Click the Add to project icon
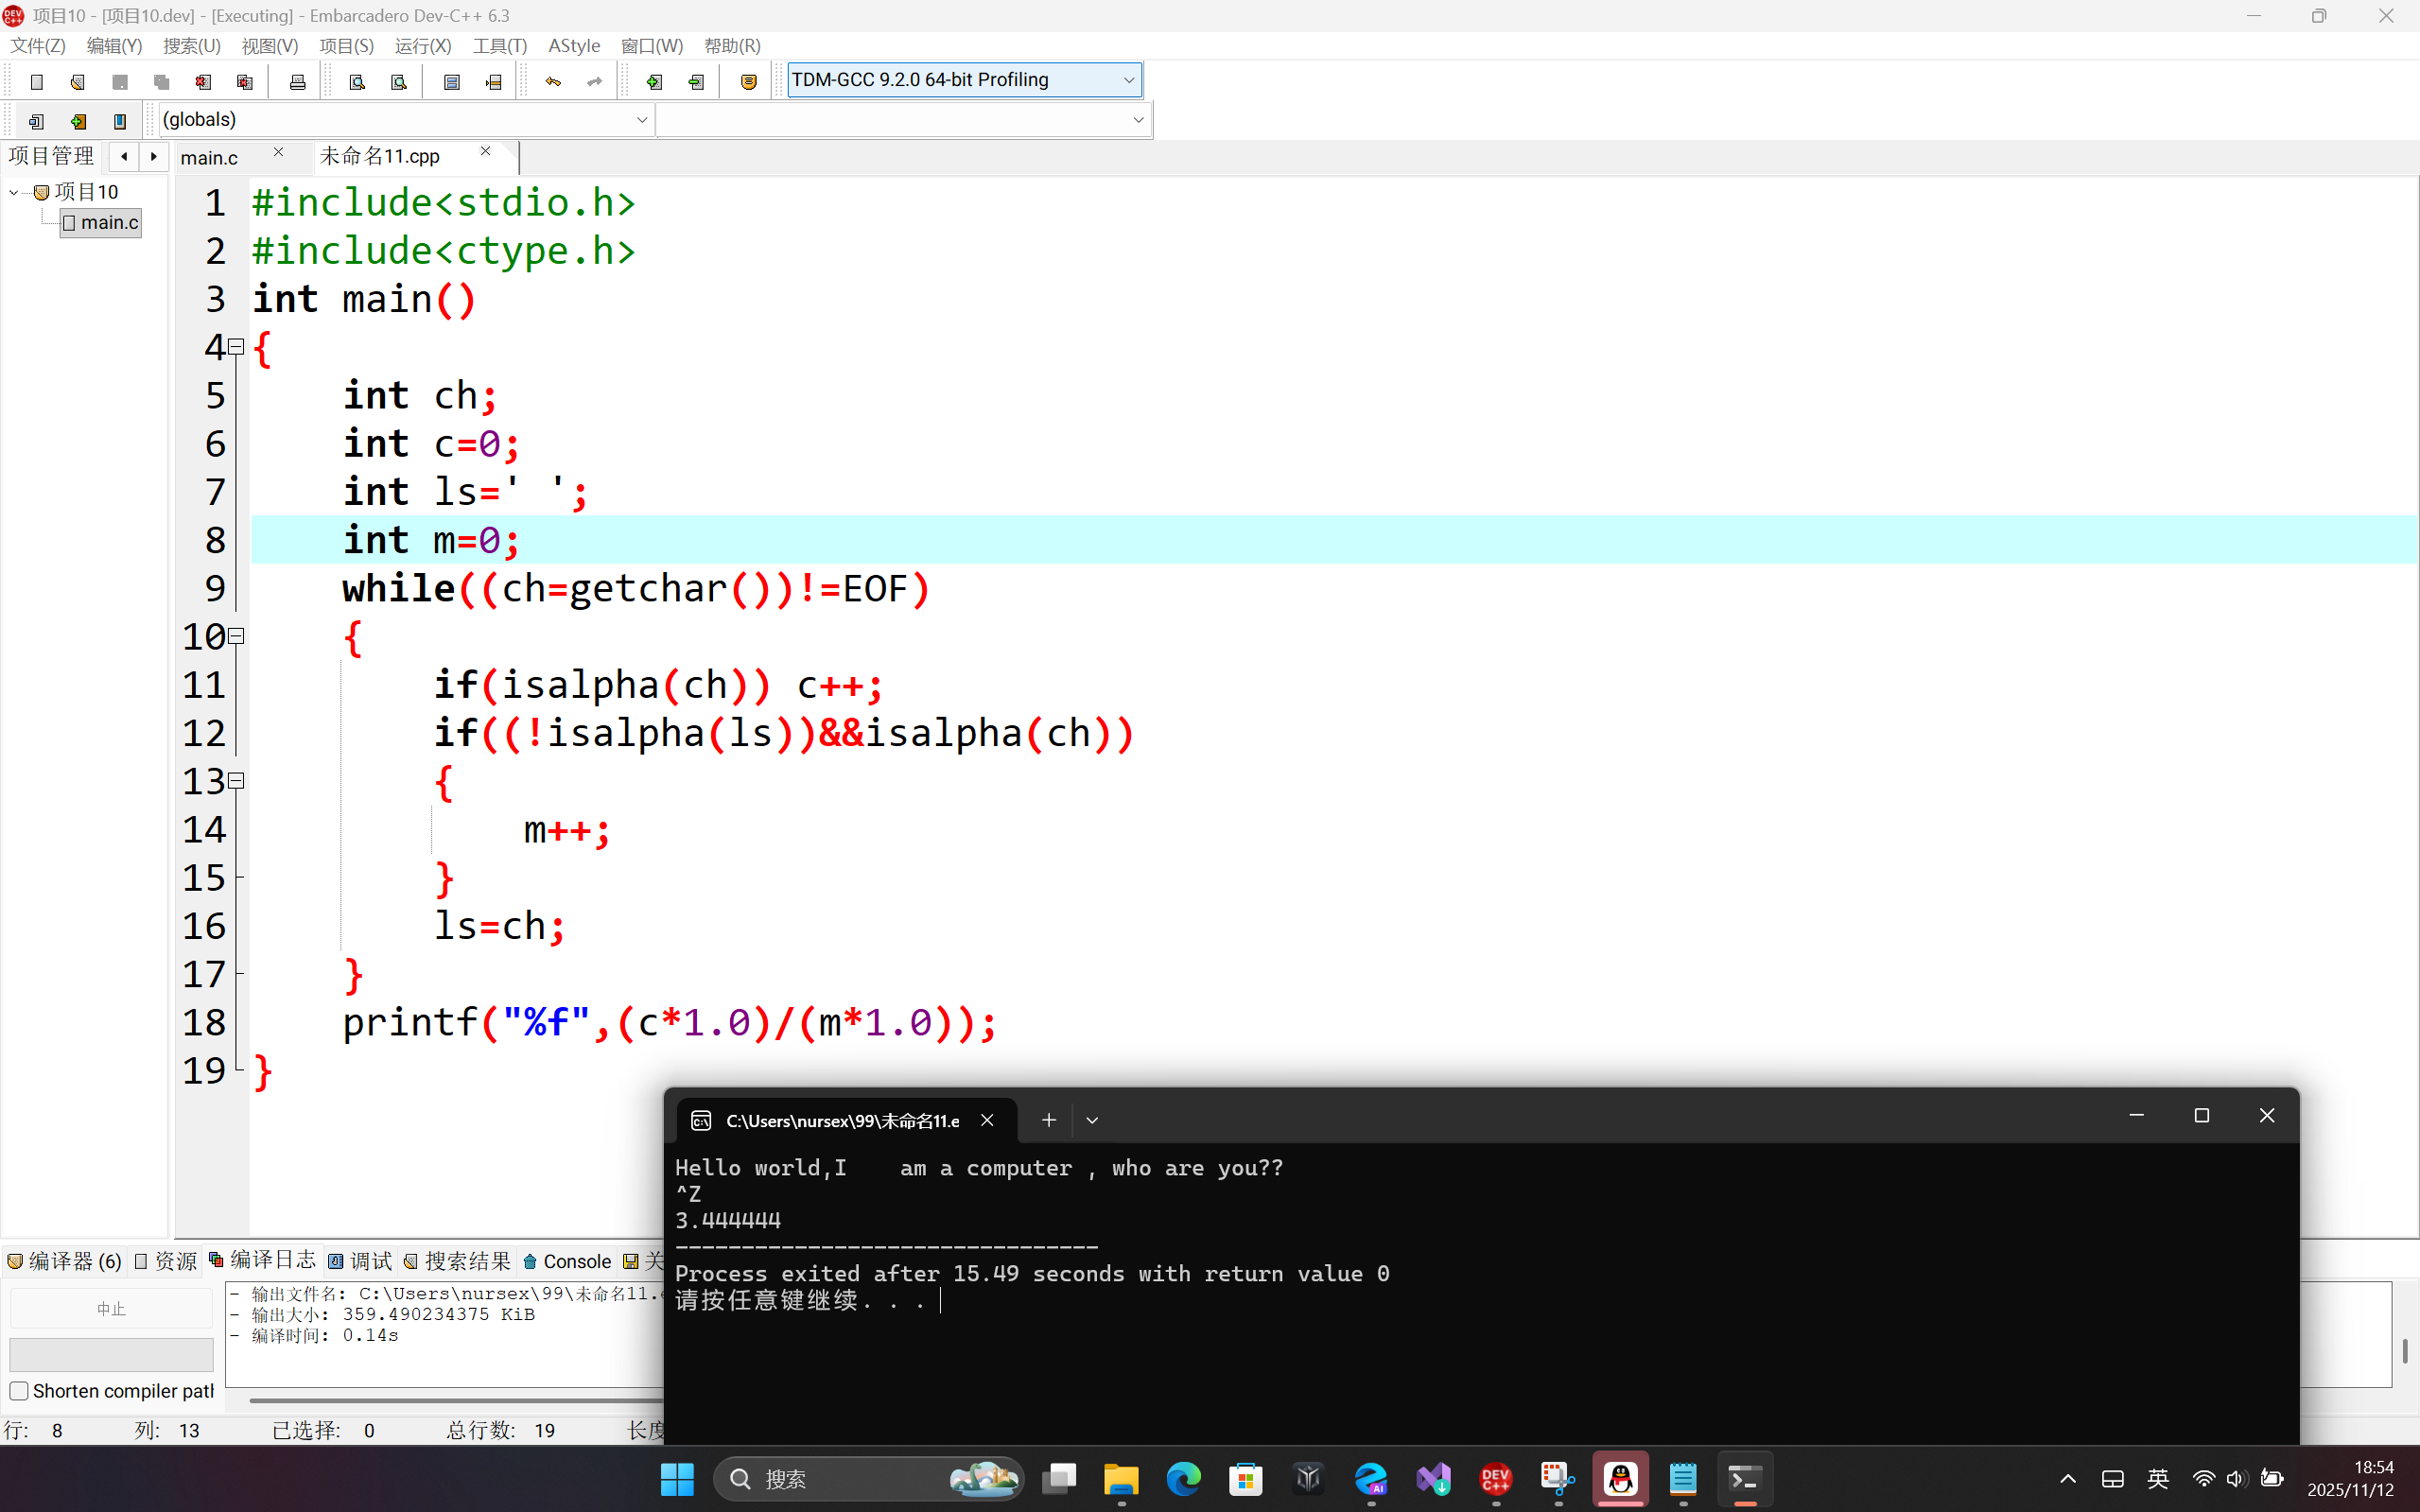 click(654, 82)
